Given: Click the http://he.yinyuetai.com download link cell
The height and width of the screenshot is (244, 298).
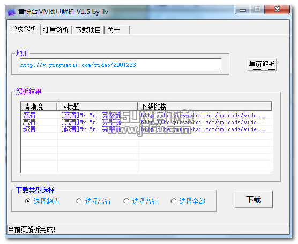Looking at the screenshot, I should click(x=205, y=129).
